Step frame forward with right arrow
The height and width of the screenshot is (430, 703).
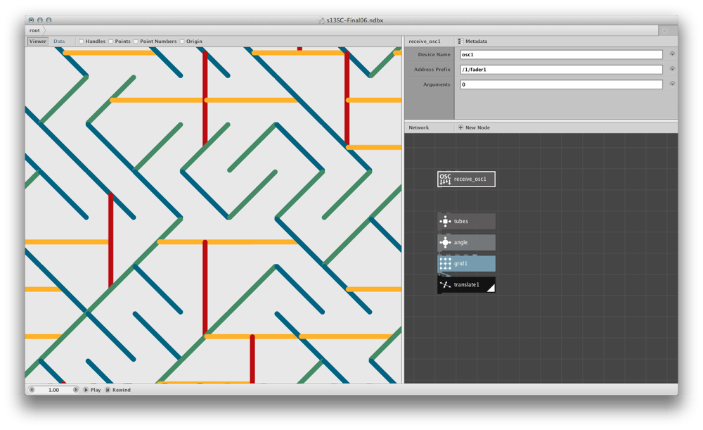(x=75, y=390)
